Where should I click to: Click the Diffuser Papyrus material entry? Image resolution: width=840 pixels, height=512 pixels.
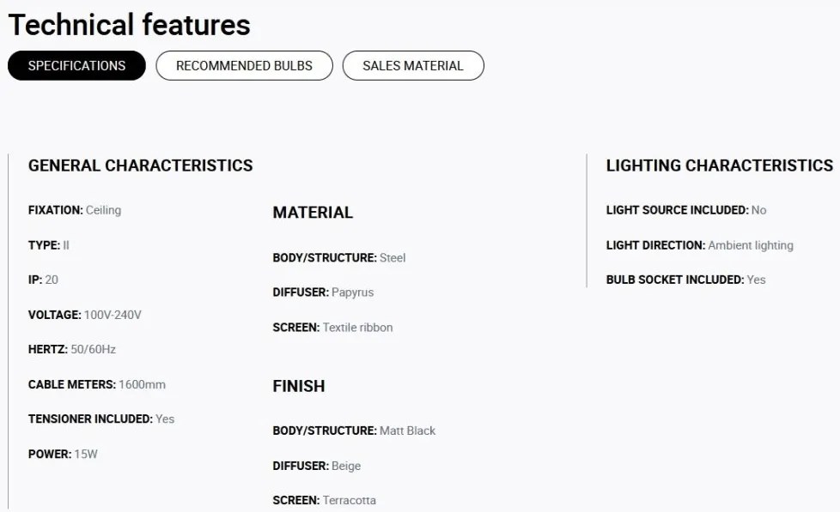(x=323, y=292)
